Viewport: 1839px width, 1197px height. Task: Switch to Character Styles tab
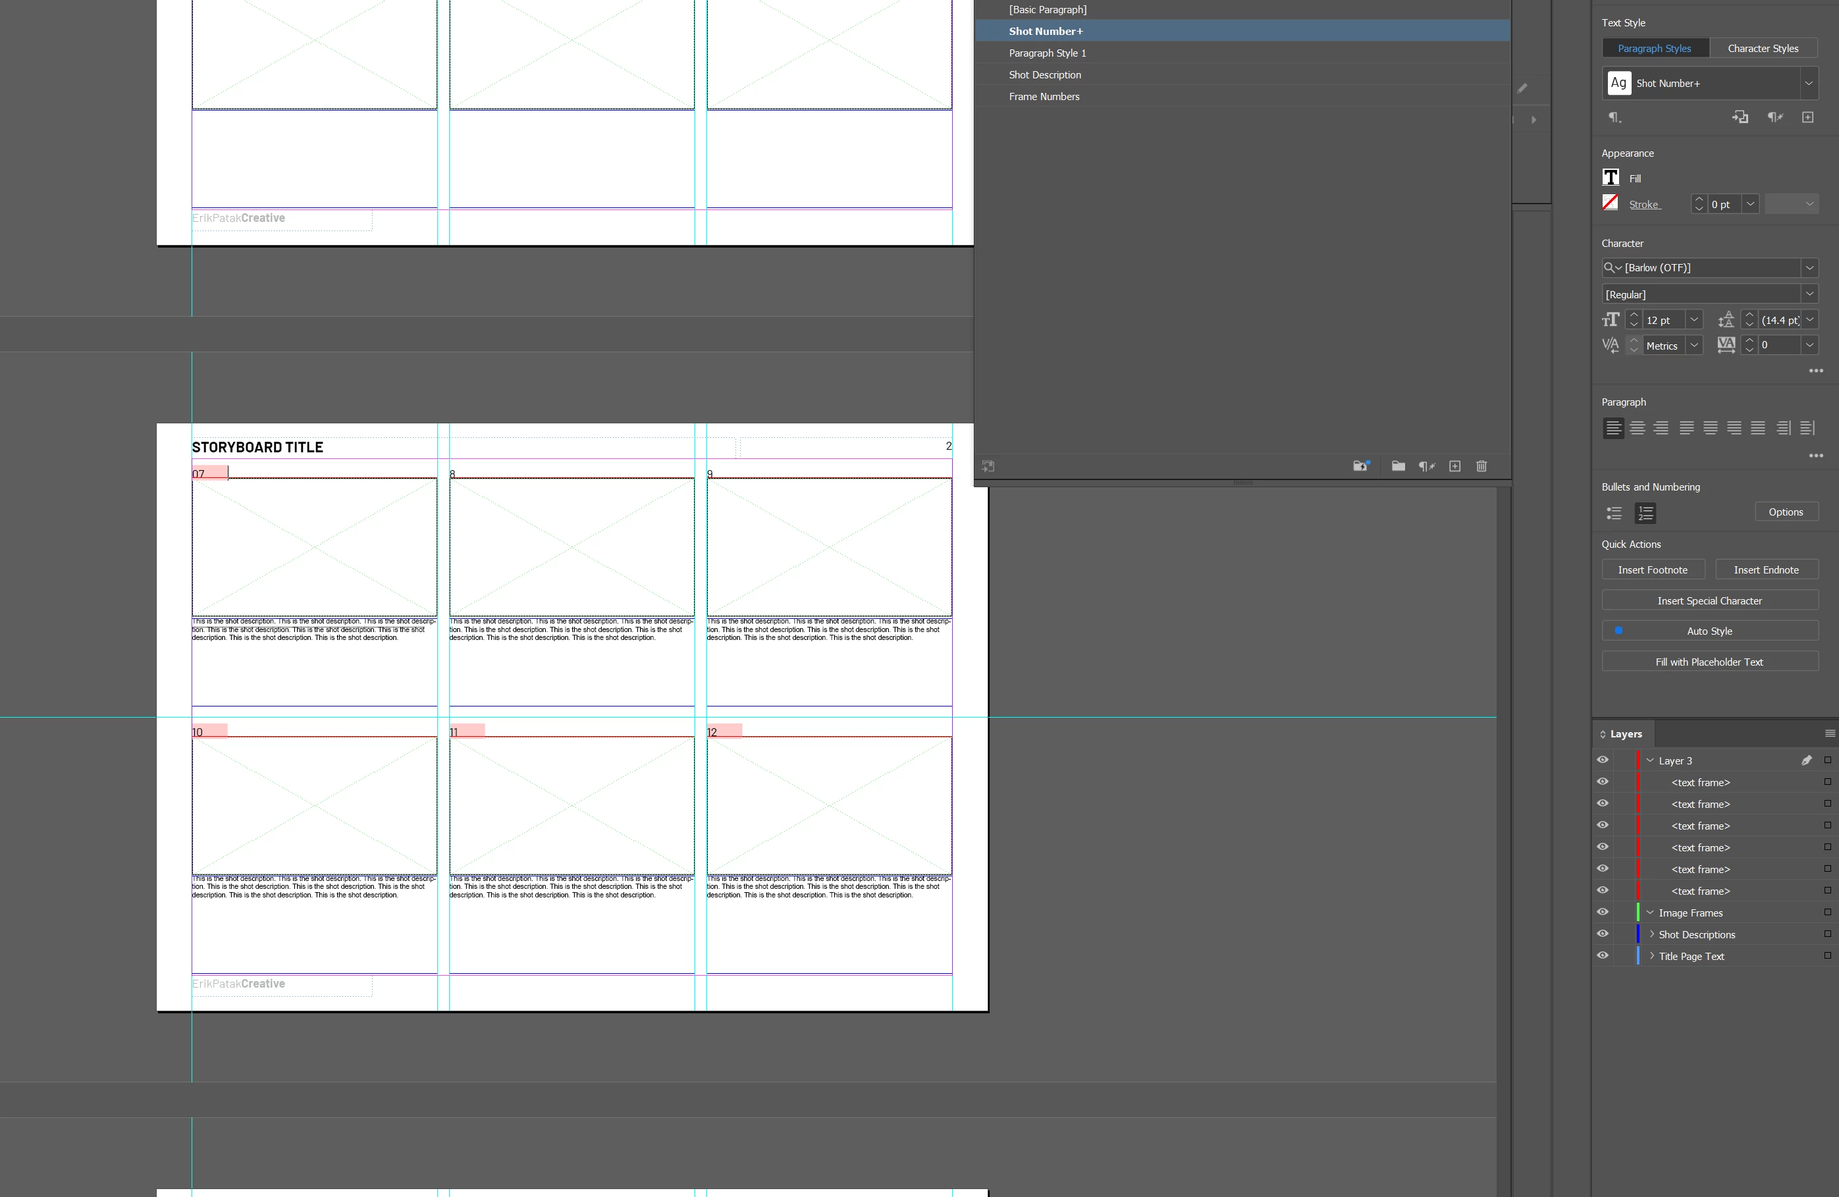tap(1763, 48)
